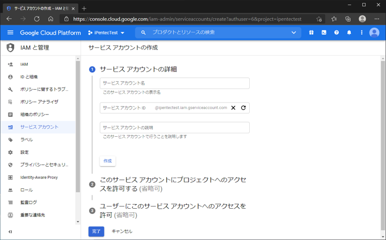Open the IAM sidebar item
386x240 pixels.
click(38, 64)
